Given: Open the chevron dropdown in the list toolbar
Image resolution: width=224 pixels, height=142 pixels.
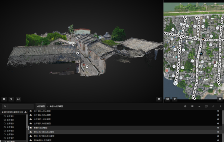Looking at the screenshot, I should point(199,106).
